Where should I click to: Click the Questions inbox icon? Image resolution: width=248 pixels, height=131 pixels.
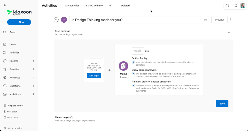point(5,86)
